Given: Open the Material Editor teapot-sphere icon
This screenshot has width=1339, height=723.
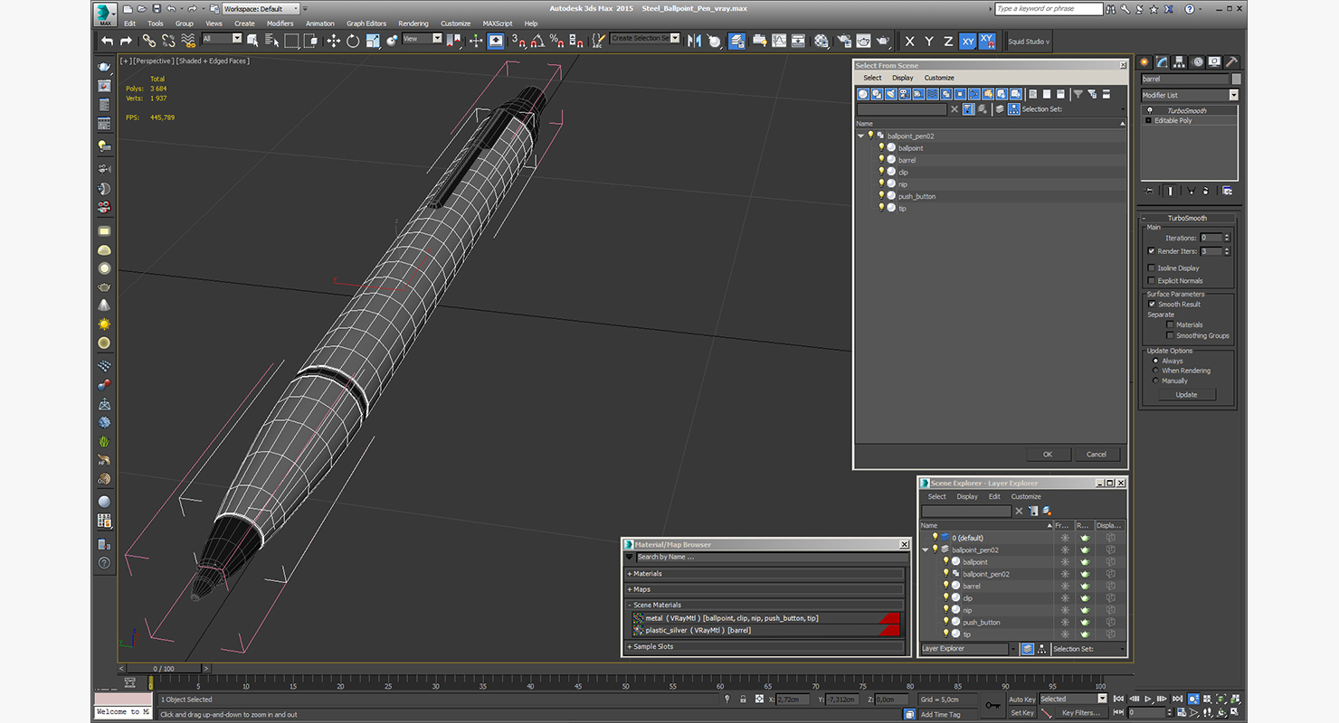Looking at the screenshot, I should coord(821,41).
